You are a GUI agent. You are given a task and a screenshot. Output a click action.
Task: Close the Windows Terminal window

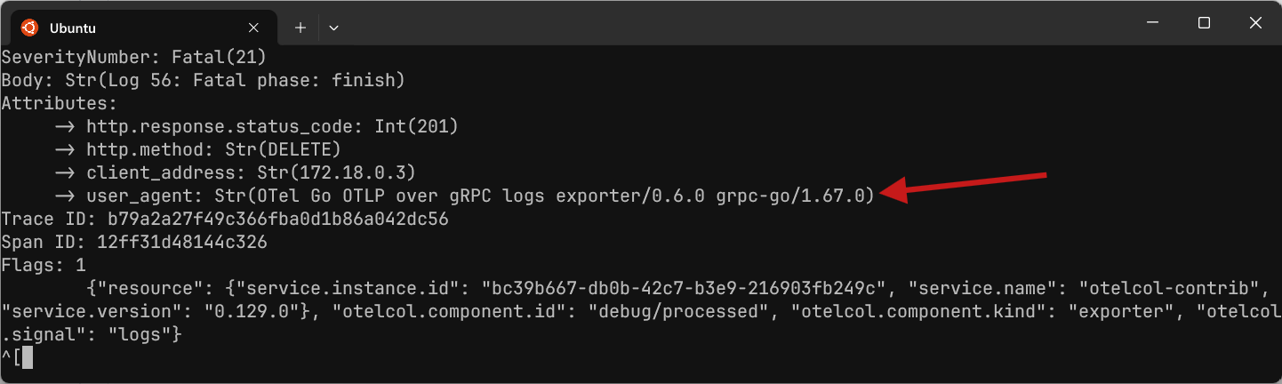1254,23
